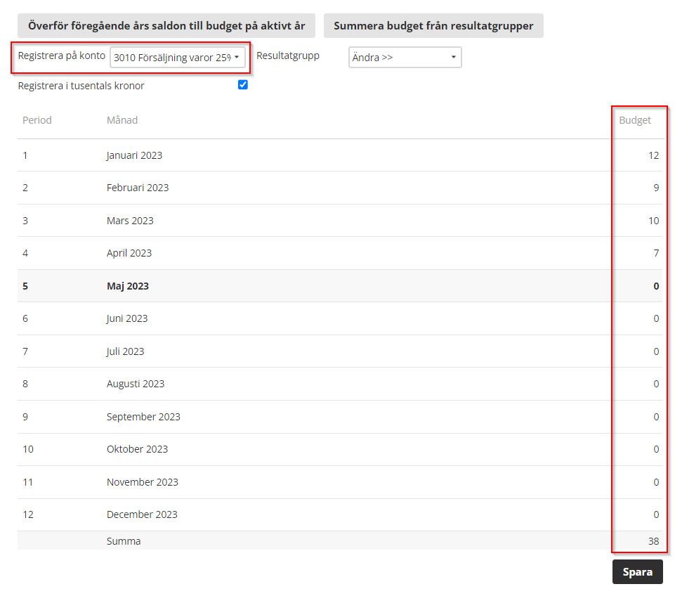Open the Registrera på konto dropdown

178,57
